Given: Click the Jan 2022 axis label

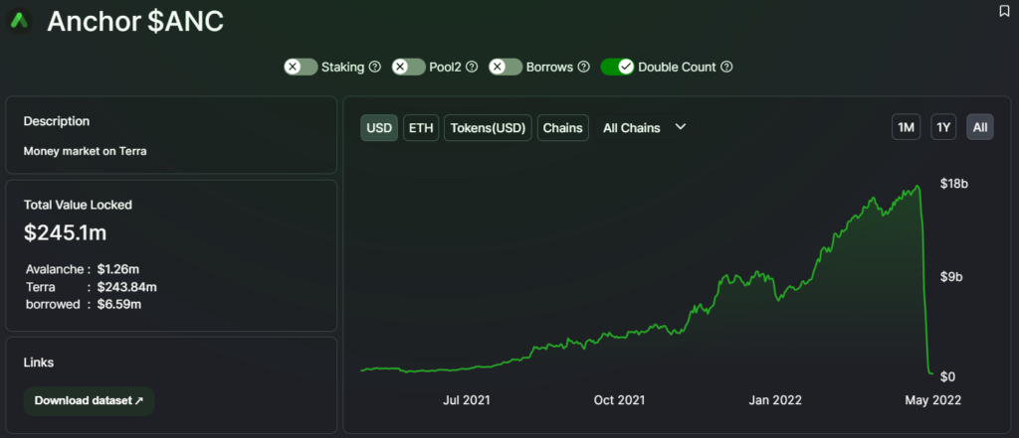Looking at the screenshot, I should [x=775, y=400].
